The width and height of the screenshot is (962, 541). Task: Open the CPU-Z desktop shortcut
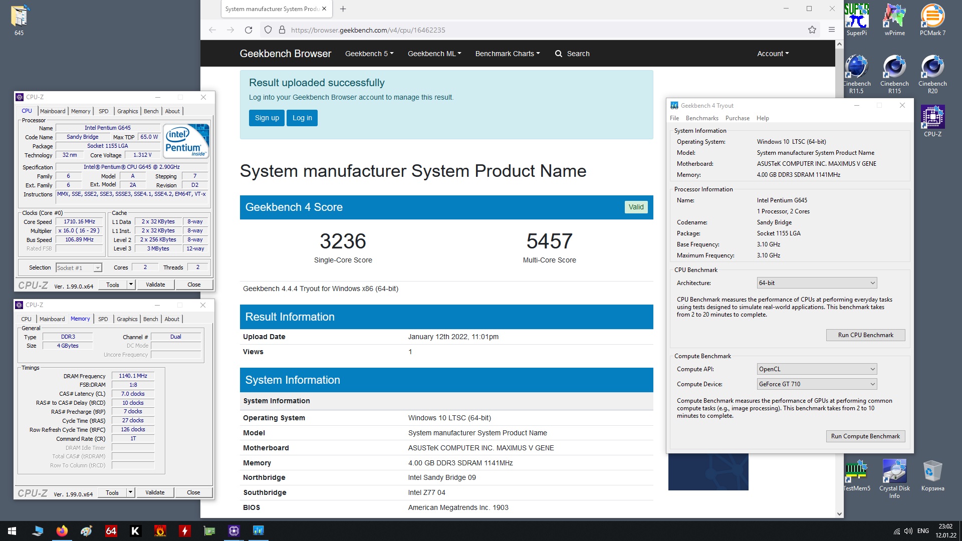932,121
